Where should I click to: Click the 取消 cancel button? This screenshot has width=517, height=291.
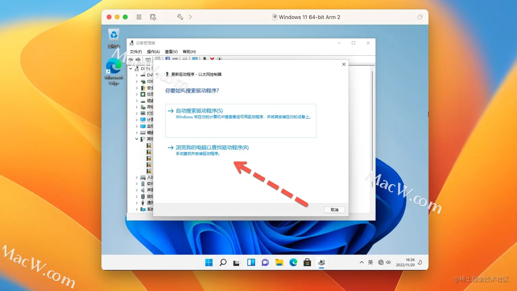coord(334,210)
